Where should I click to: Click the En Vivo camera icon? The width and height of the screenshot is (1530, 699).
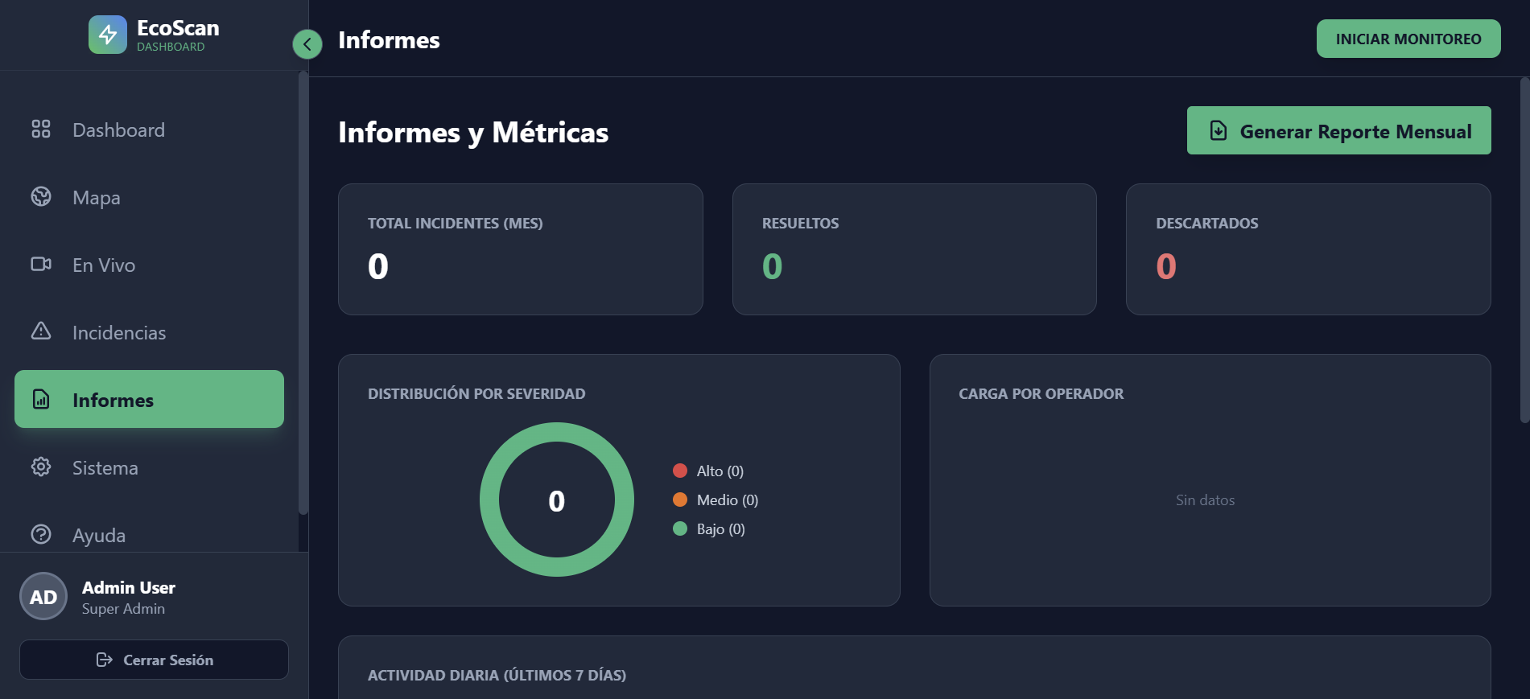[x=41, y=265]
